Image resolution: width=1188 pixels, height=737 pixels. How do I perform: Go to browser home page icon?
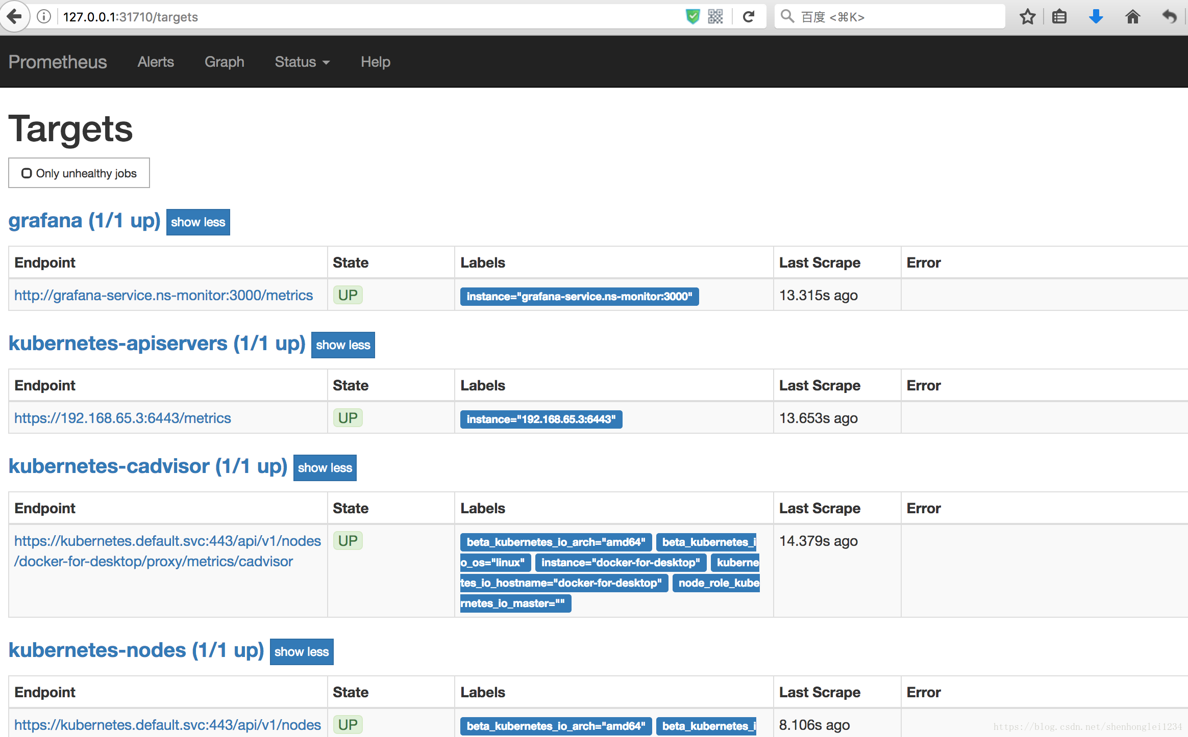[x=1132, y=17]
